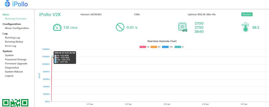Click the 0.01 % reject value

tap(132, 28)
